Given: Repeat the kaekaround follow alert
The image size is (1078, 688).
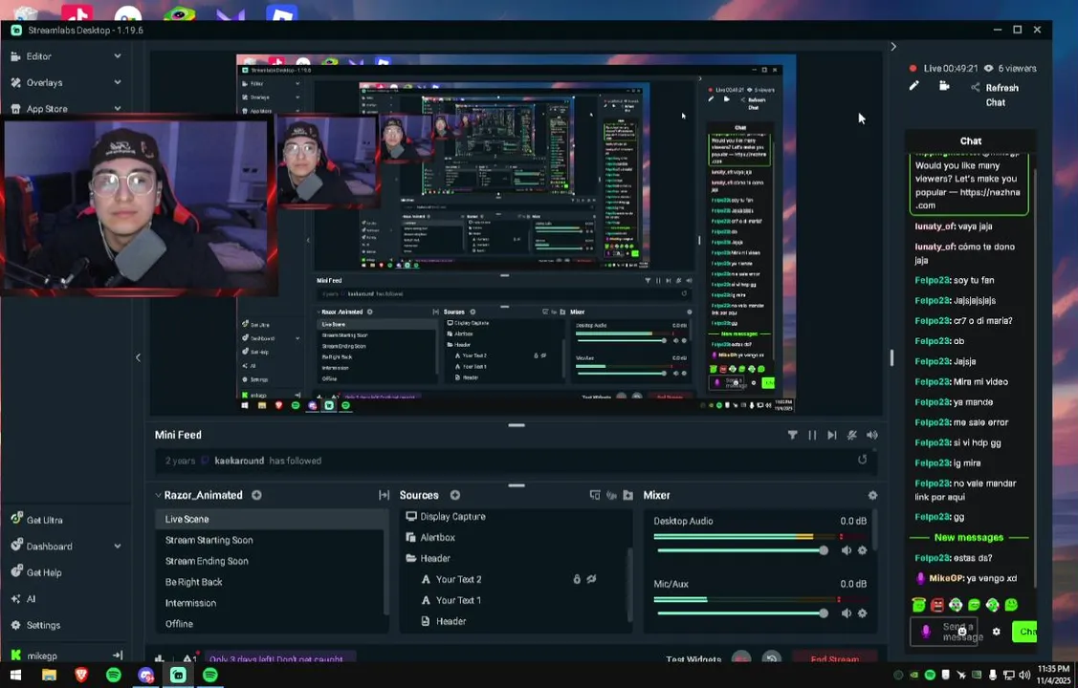Looking at the screenshot, I should point(862,460).
